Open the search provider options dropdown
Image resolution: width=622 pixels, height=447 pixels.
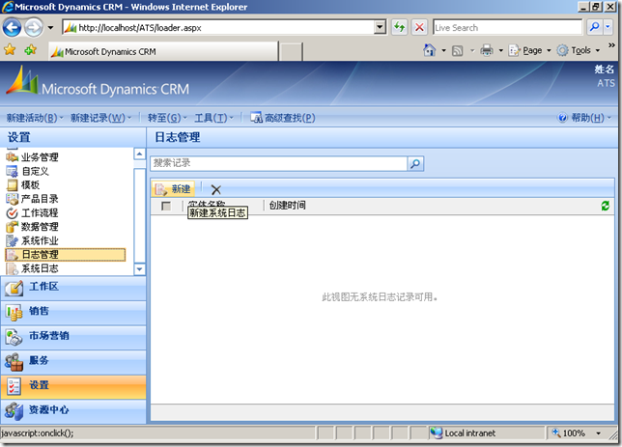coord(608,27)
